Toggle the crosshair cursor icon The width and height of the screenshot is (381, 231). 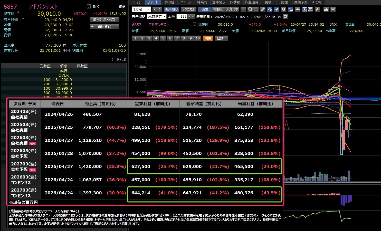(x=243, y=9)
